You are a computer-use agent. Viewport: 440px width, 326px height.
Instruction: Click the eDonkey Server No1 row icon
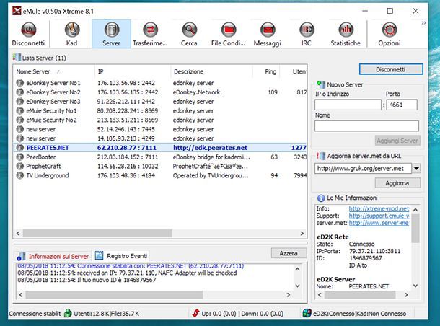point(20,83)
